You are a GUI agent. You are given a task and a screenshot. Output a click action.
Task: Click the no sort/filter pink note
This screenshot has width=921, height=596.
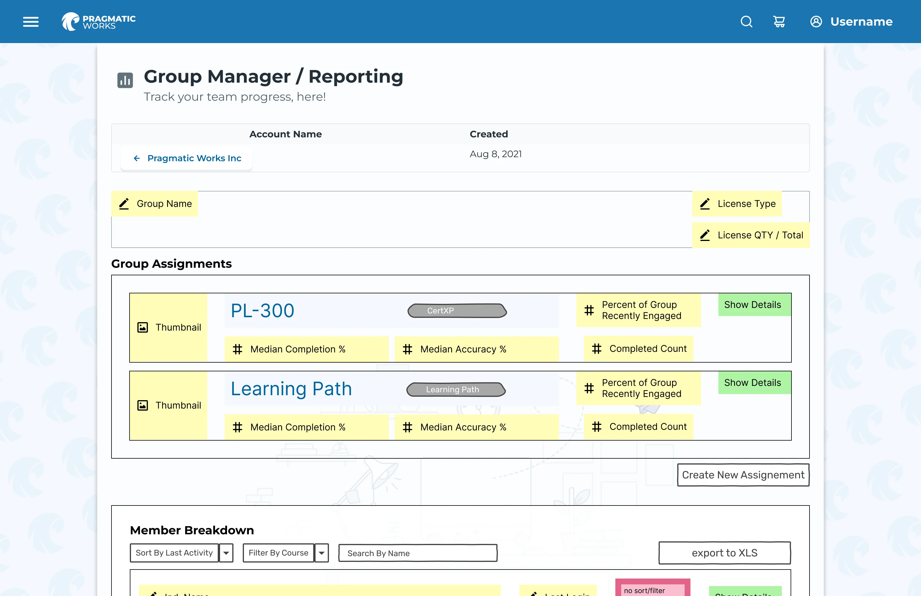click(x=652, y=588)
